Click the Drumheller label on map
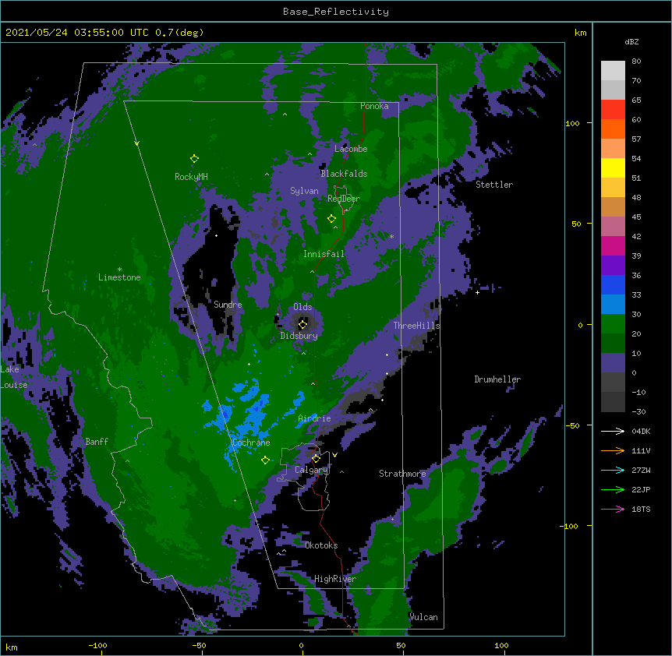 [x=497, y=379]
